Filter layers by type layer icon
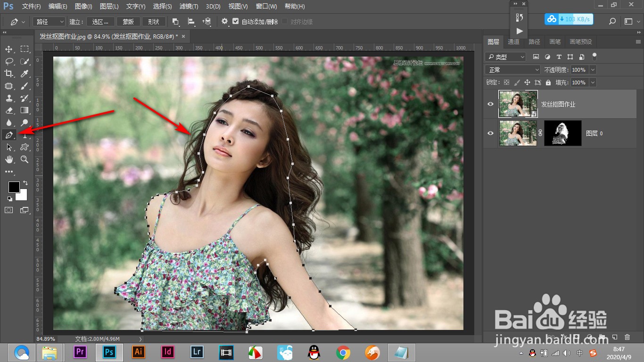 click(559, 57)
